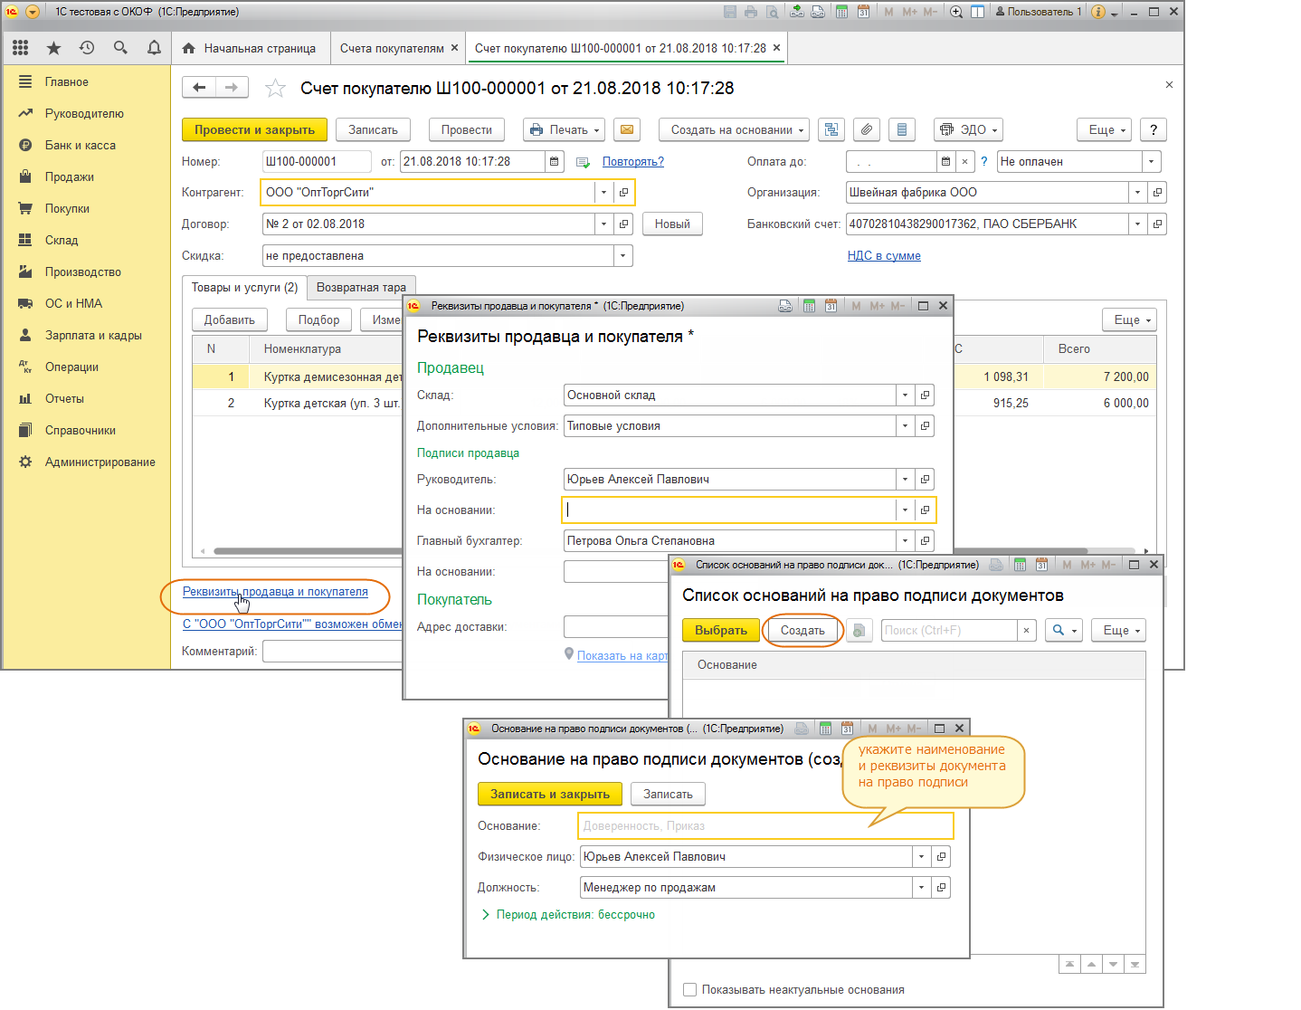
Task: Open calendar picker for Оплата до
Action: tap(946, 161)
